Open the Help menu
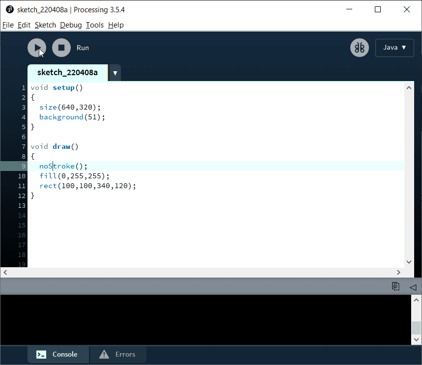Image resolution: width=422 pixels, height=365 pixels. (116, 25)
